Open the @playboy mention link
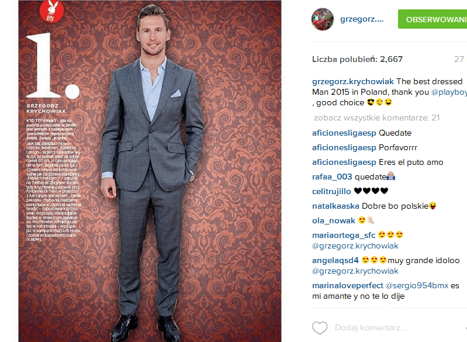This screenshot has height=342, width=467. coord(449,92)
